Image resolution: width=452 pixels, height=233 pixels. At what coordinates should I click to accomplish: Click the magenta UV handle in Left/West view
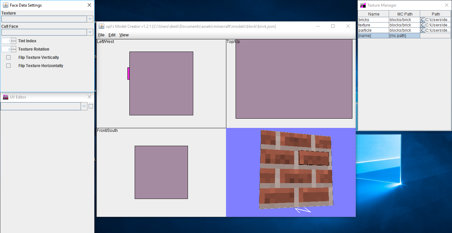[128, 74]
